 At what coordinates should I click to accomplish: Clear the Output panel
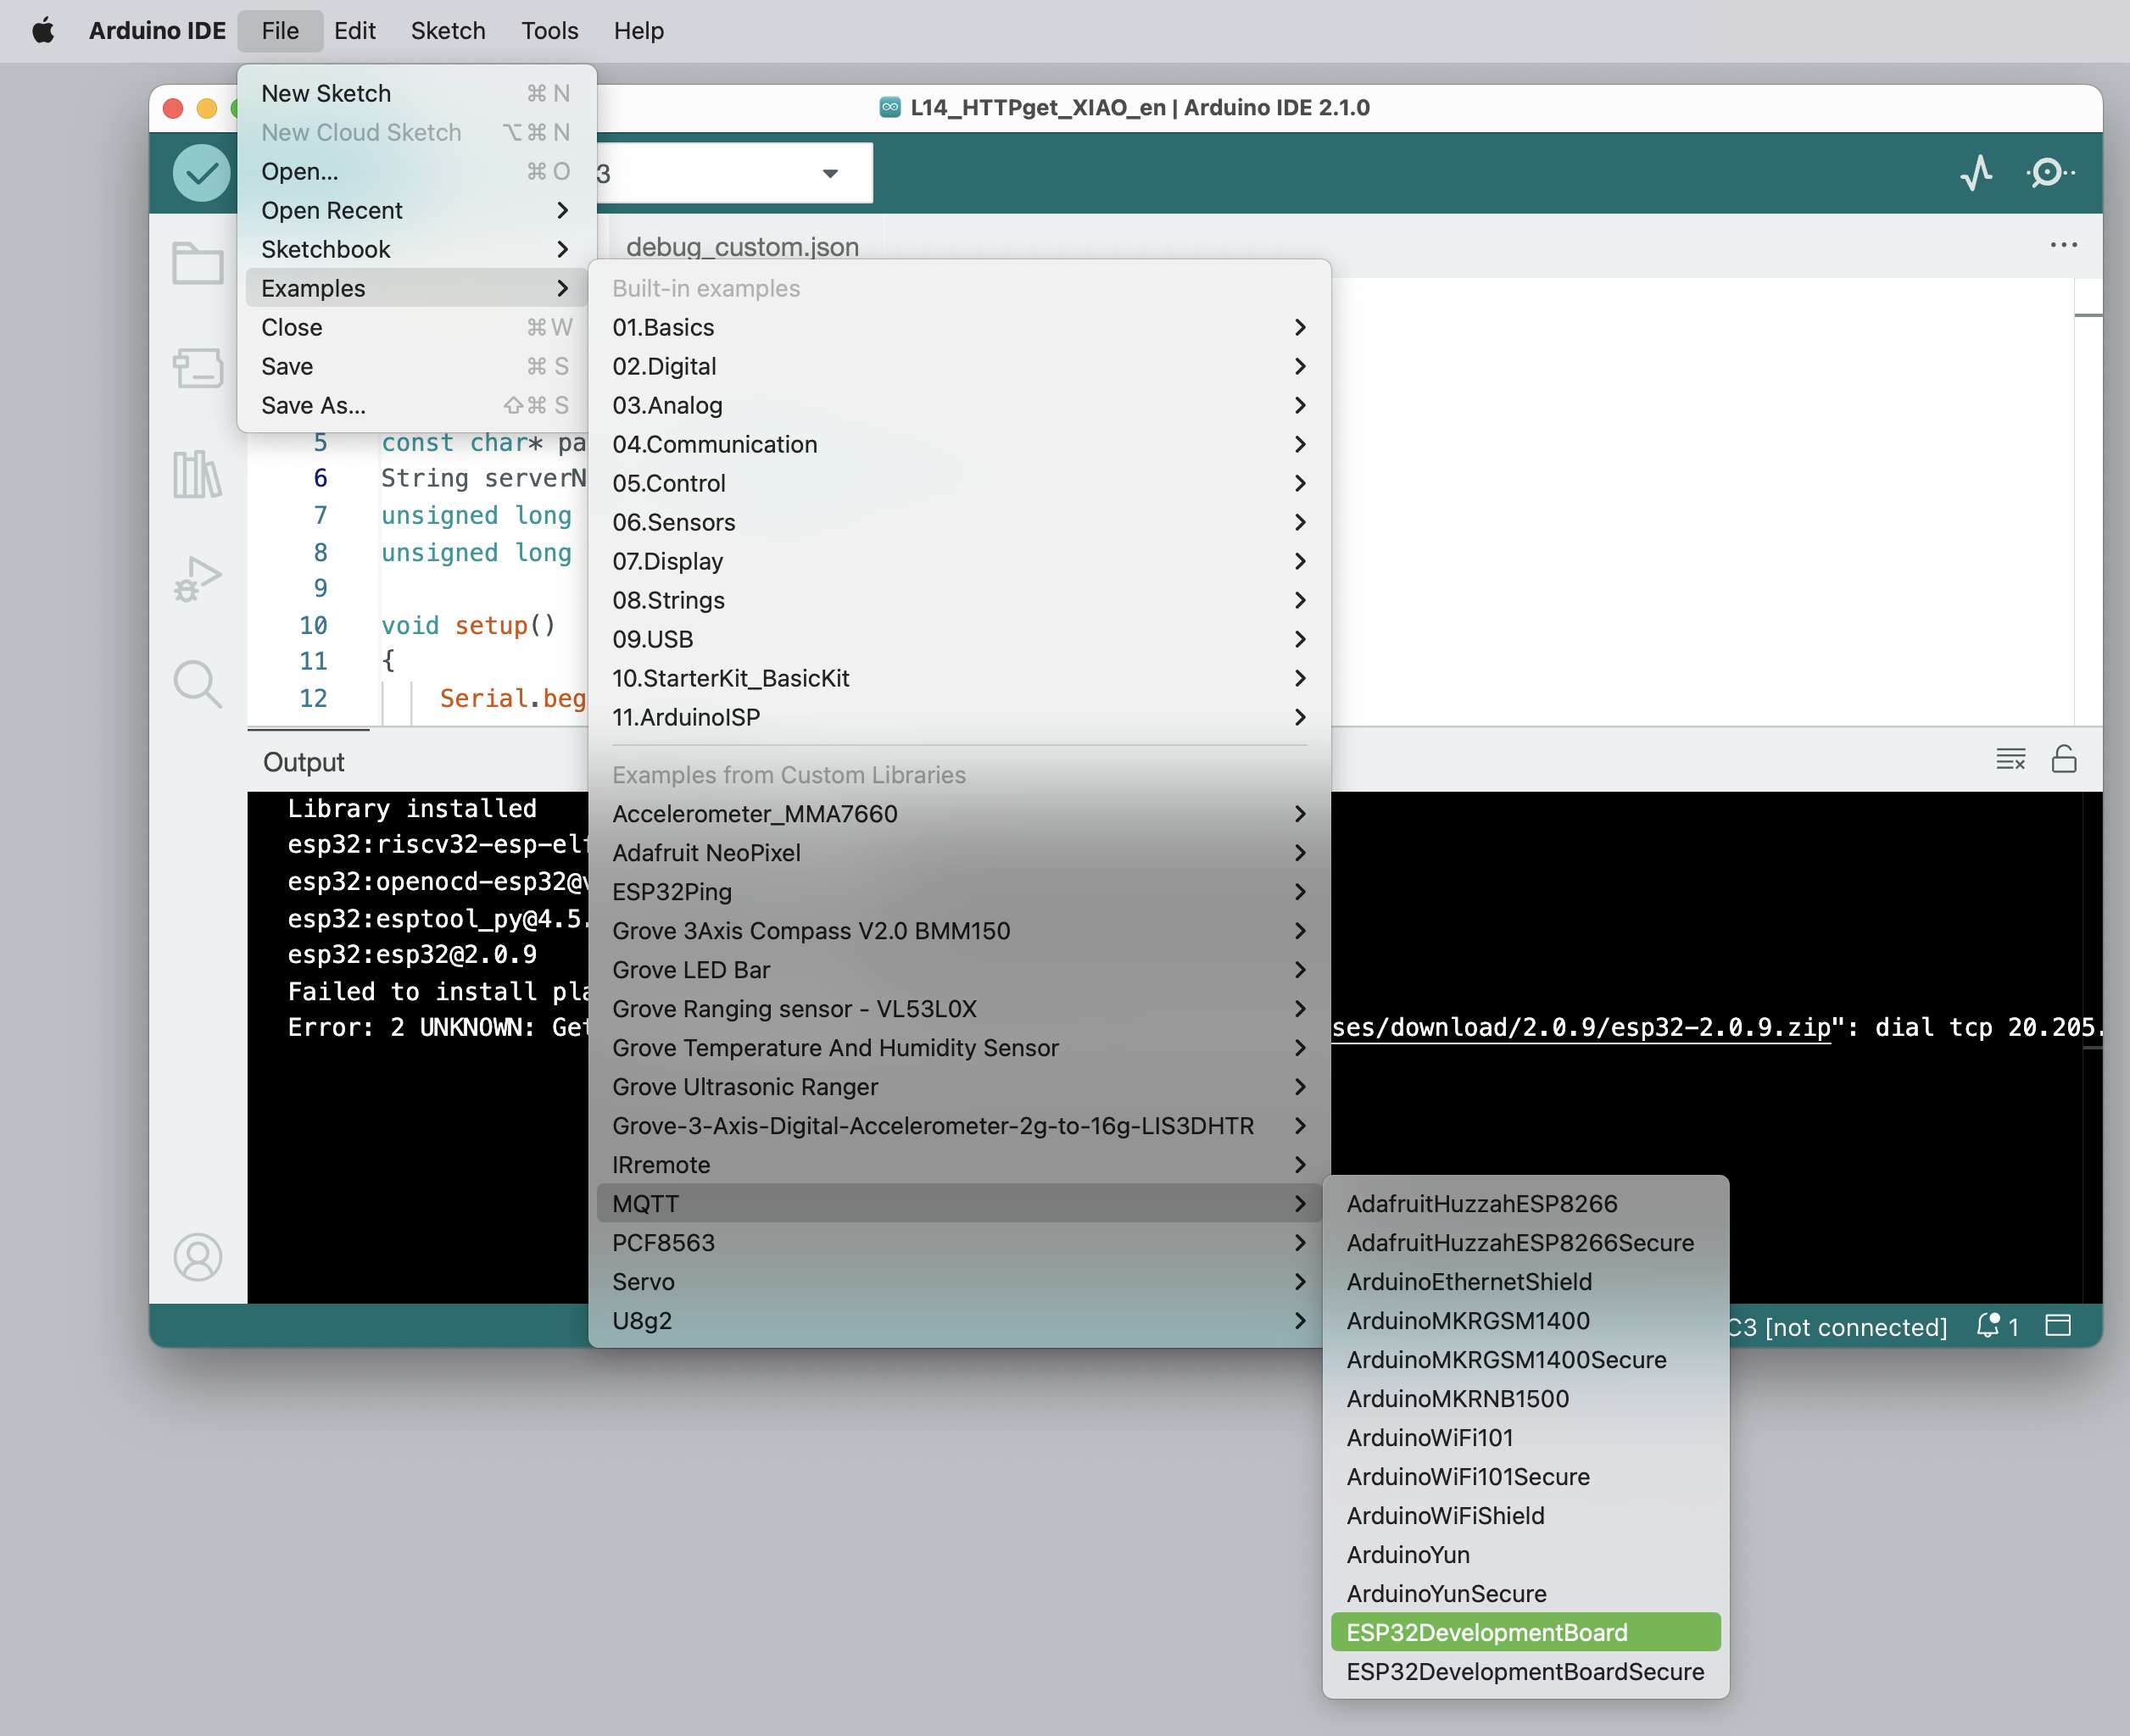point(2010,759)
